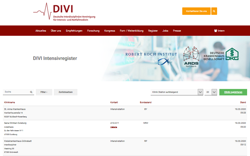Click the Zurücksetzen button
250x156 pixels.
(65, 92)
